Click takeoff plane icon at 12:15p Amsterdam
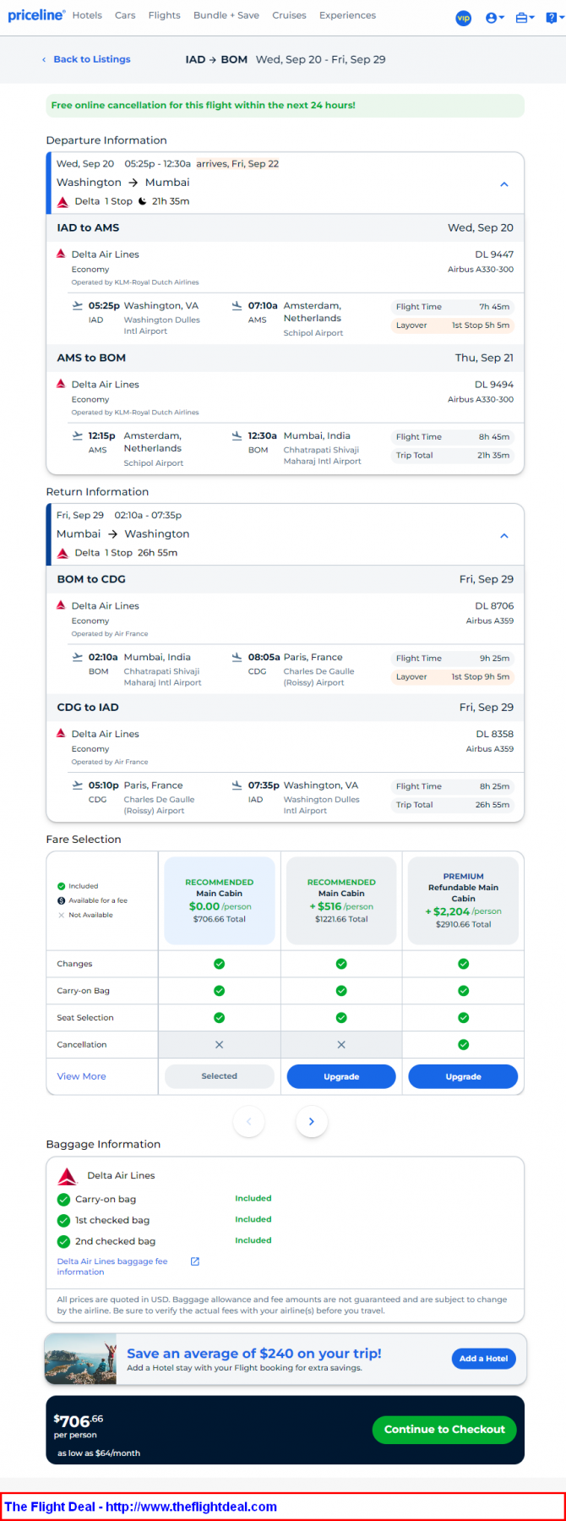Viewport: 566px width, 1521px height. 78,436
